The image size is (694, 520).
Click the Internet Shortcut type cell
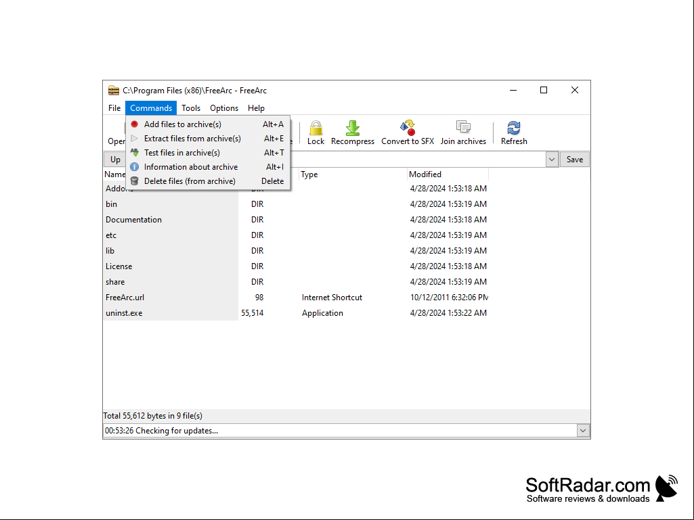(x=332, y=297)
